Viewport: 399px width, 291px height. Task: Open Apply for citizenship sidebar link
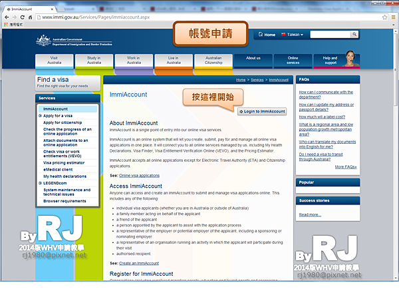point(63,123)
